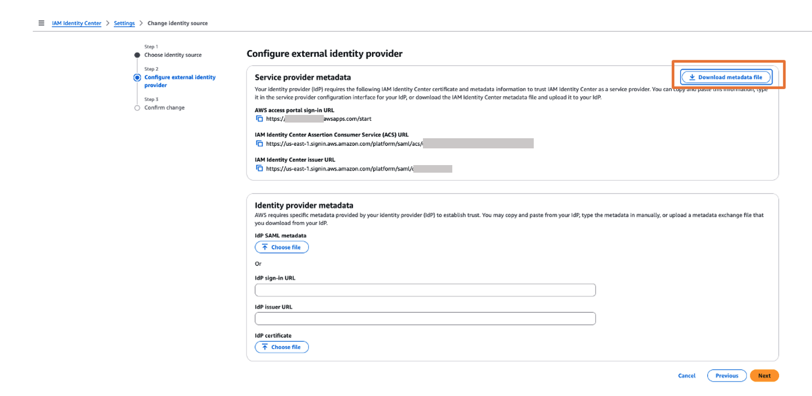Click the chevron between Settings and Change identity source
This screenshot has width=812, height=396.
coord(141,23)
